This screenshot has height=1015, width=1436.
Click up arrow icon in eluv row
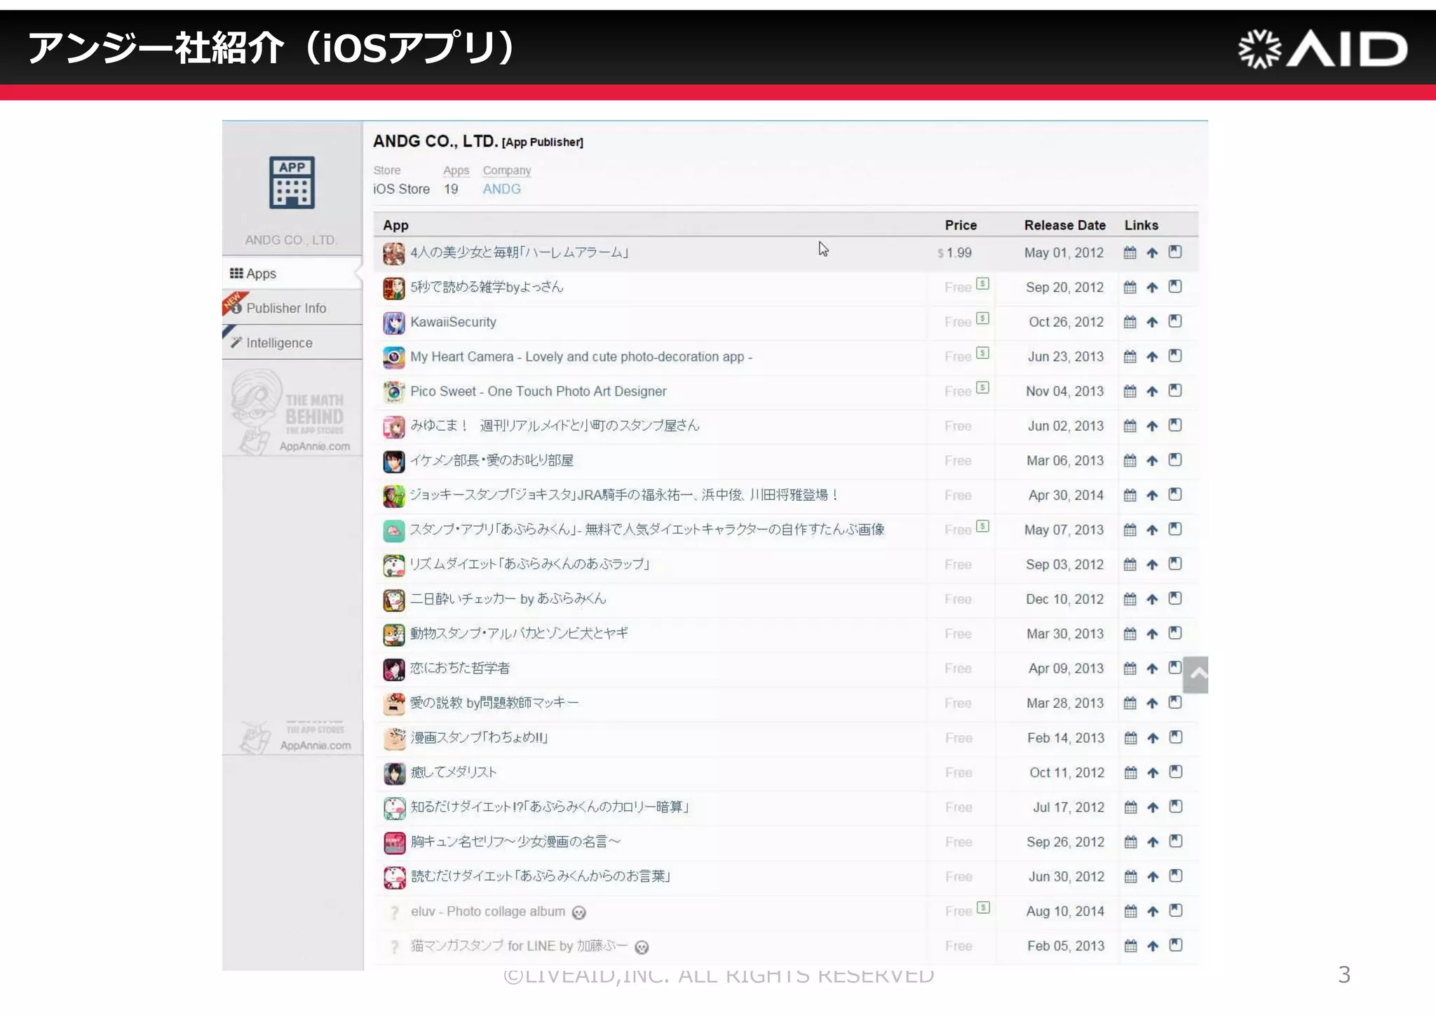[1153, 911]
